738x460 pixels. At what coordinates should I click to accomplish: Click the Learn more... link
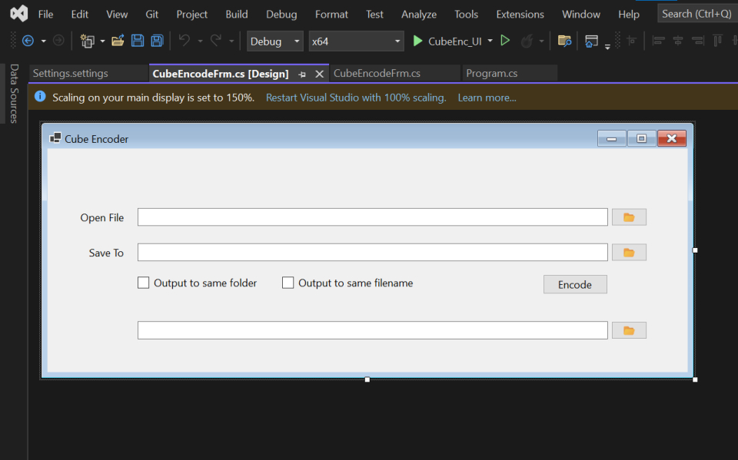click(487, 98)
